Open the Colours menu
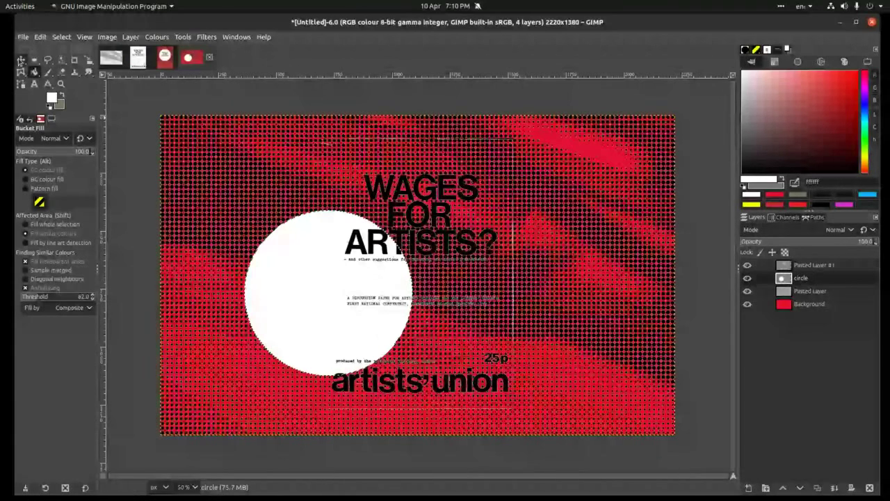890x501 pixels. [156, 37]
